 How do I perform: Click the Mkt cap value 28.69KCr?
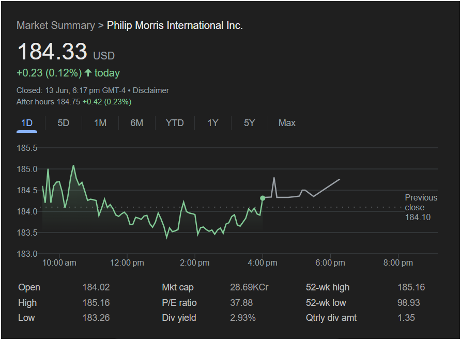click(x=249, y=287)
